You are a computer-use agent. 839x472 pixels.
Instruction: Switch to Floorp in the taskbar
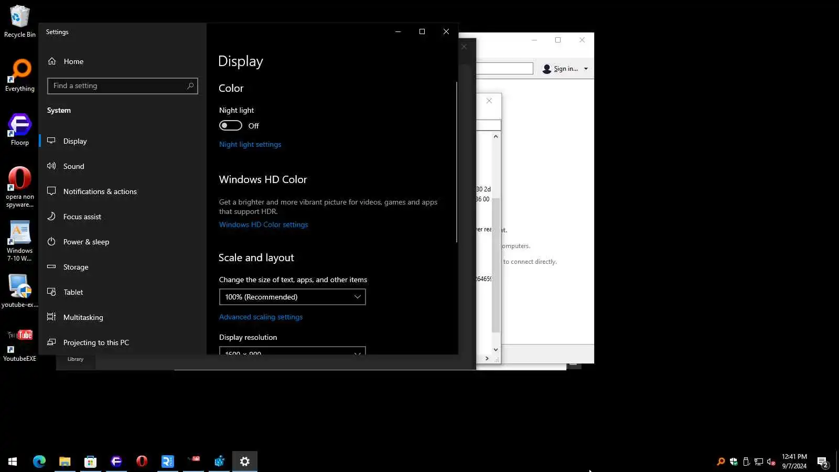116,462
